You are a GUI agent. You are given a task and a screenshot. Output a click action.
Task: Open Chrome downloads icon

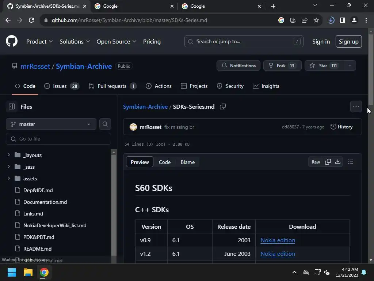(331, 20)
